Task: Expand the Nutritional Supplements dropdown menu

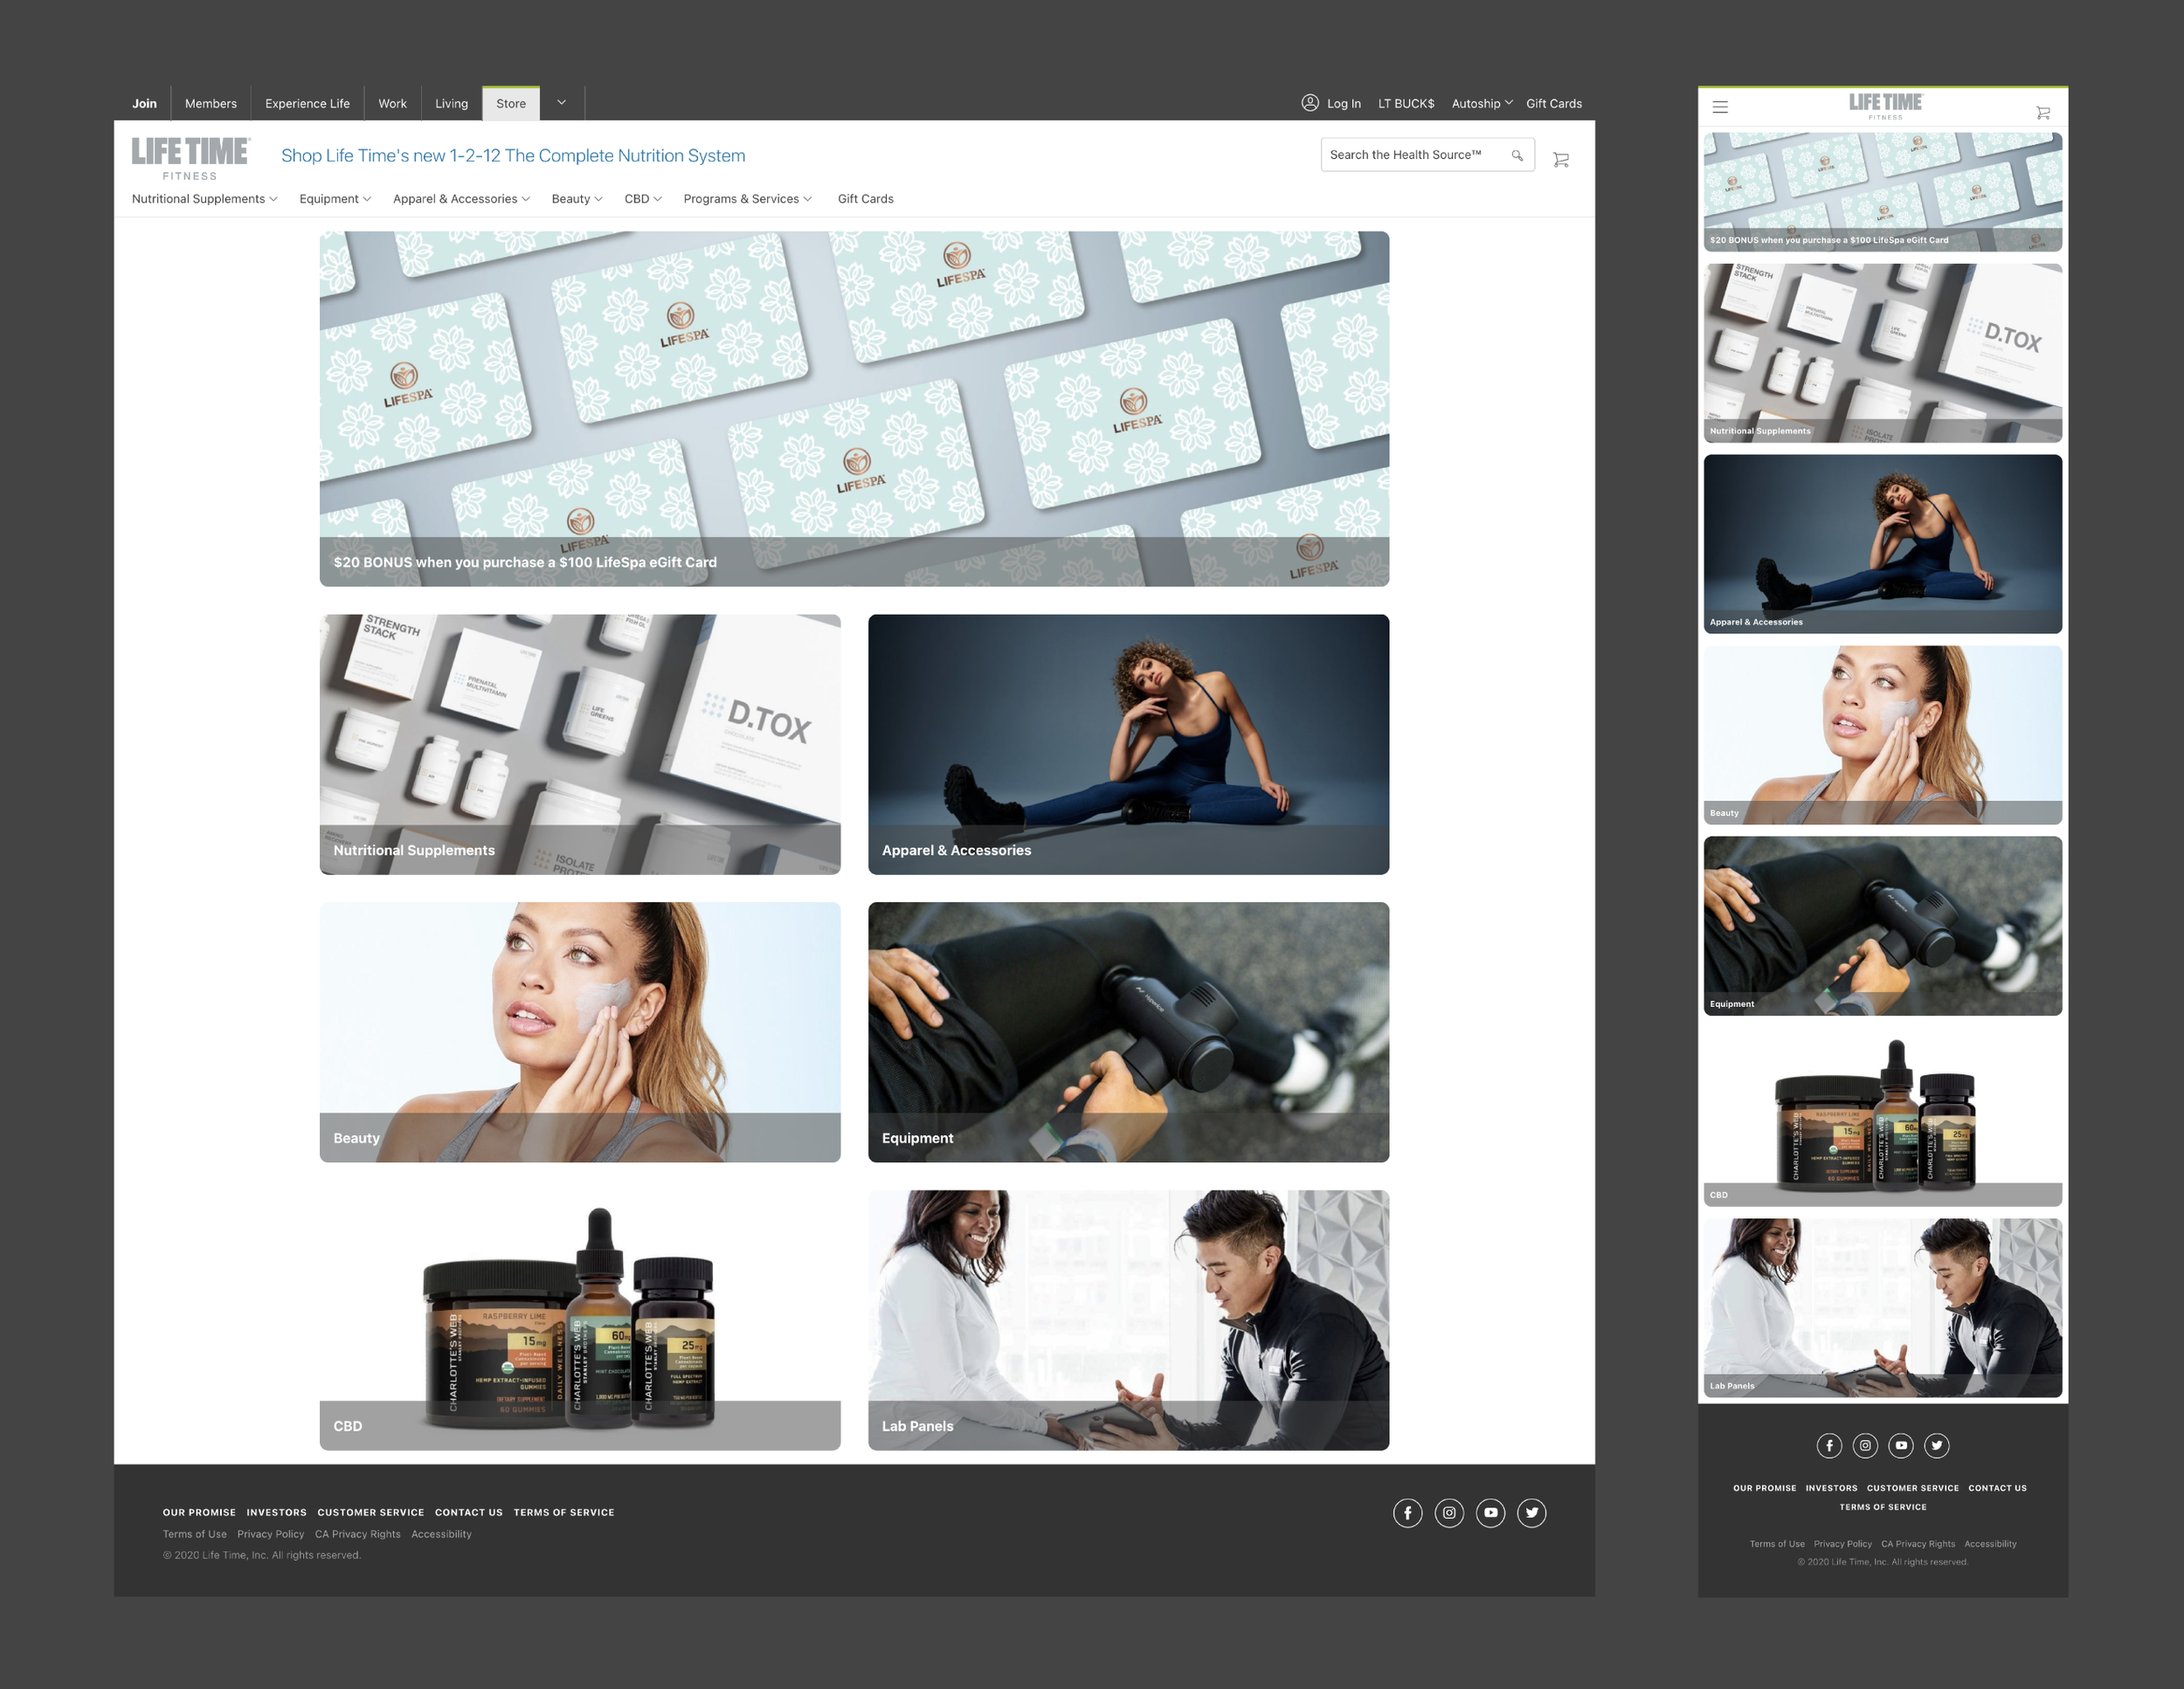Action: 204,199
